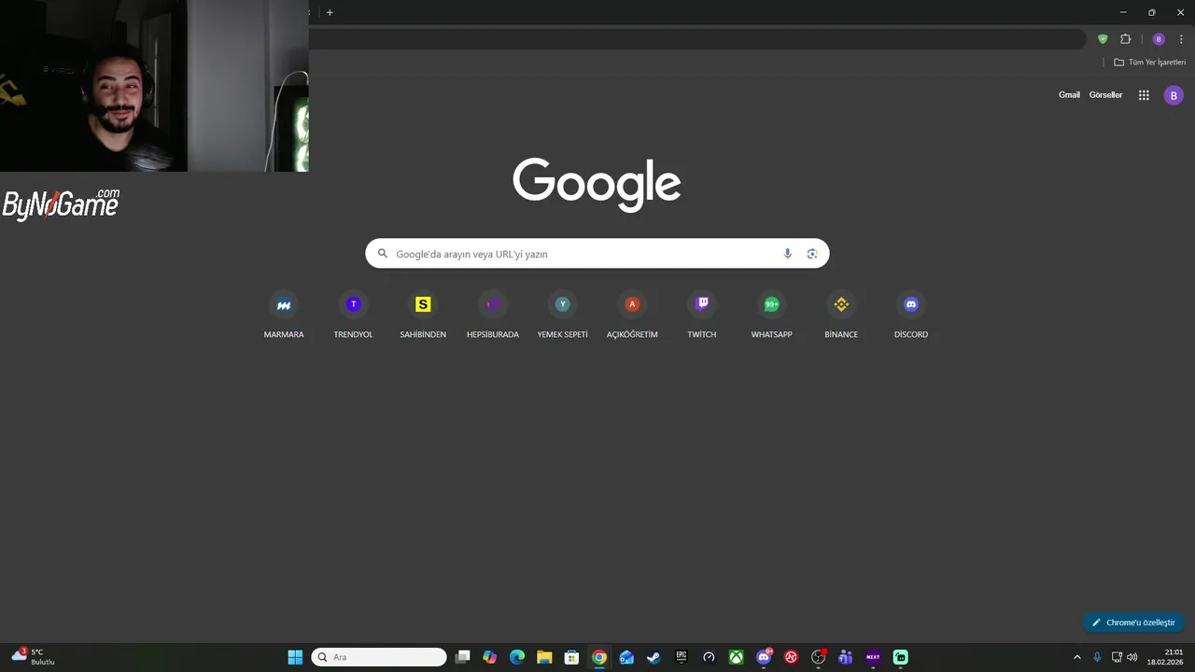Open the Windows Start menu
Viewport: 1195px width, 672px height.
click(x=295, y=657)
